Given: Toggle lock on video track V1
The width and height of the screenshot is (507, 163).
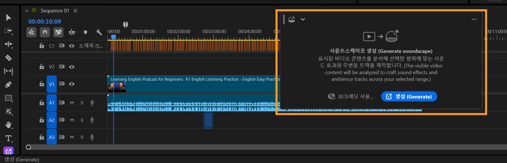Looking at the screenshot, I should [41, 84].
